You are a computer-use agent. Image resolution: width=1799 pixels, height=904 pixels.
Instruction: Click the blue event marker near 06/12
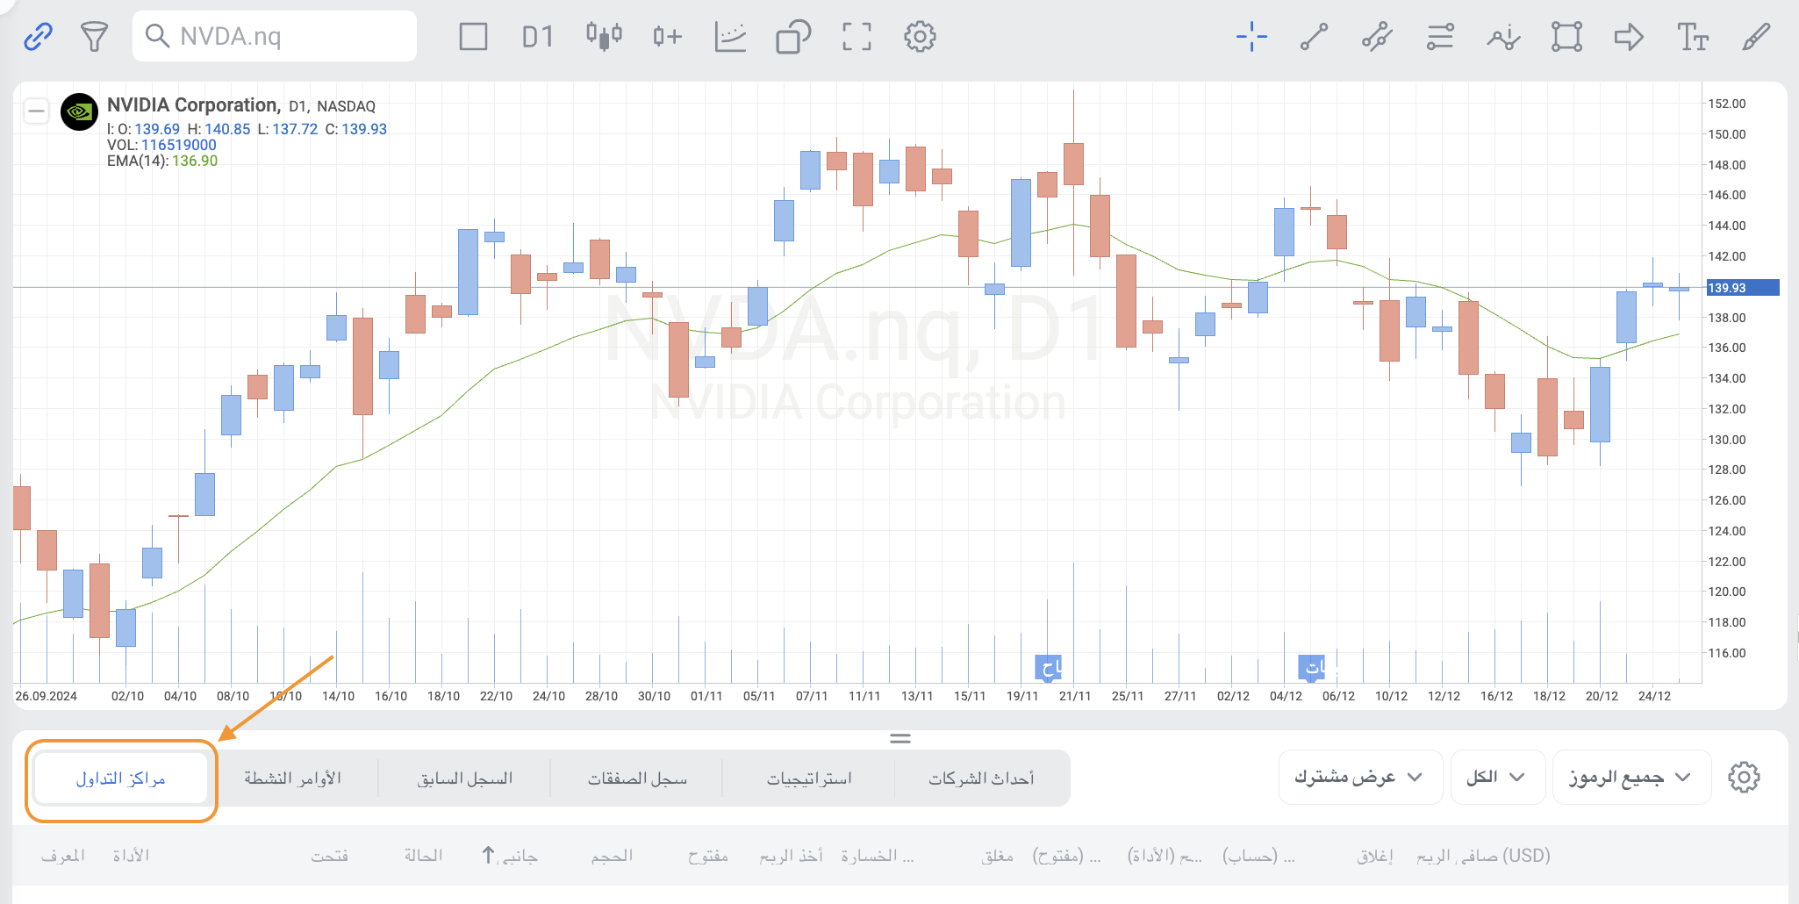point(1312,667)
